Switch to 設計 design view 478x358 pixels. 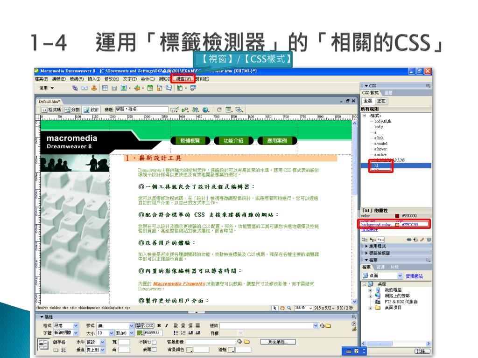pos(91,110)
